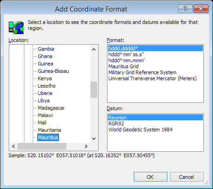Select Mali in the Location tree
Image resolution: width=213 pixels, height=189 pixels.
(42, 123)
